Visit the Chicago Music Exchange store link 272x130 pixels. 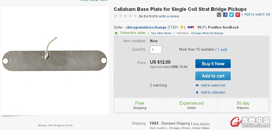tap(207, 33)
